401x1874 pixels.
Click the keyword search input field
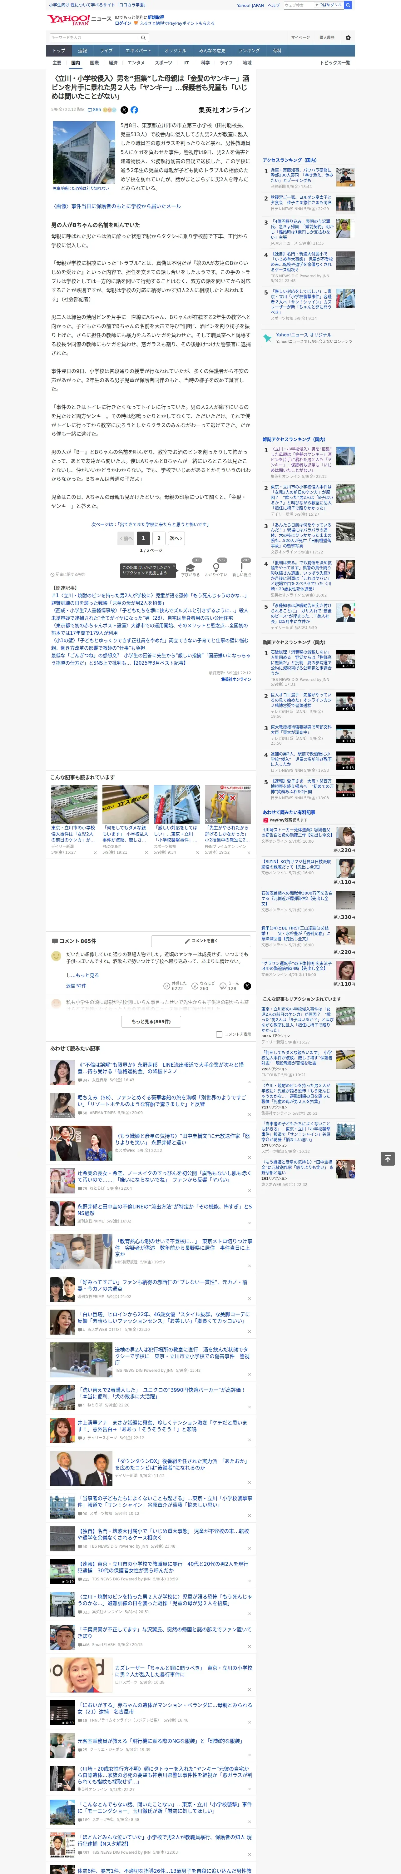point(94,37)
